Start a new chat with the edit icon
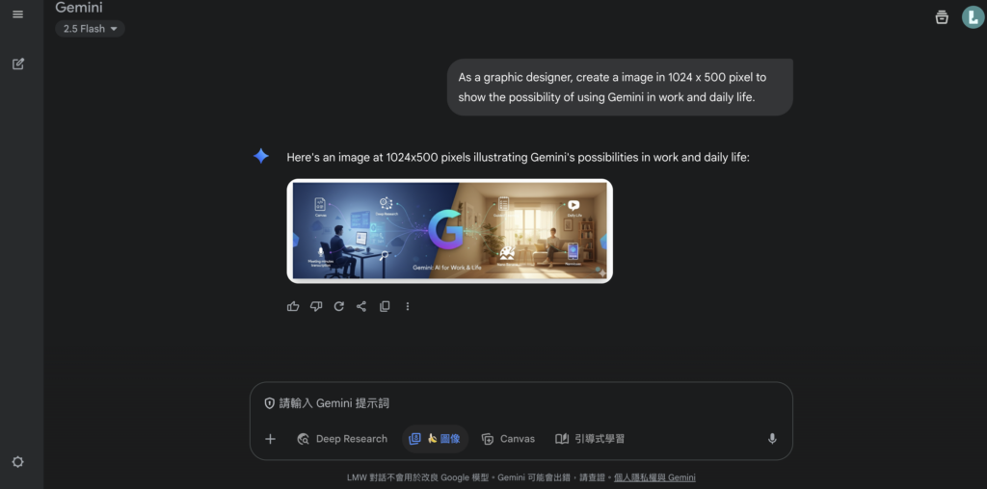This screenshot has width=987, height=489. pyautogui.click(x=17, y=64)
